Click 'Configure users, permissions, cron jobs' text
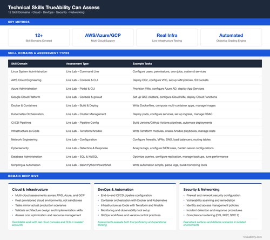 point(169,71)
